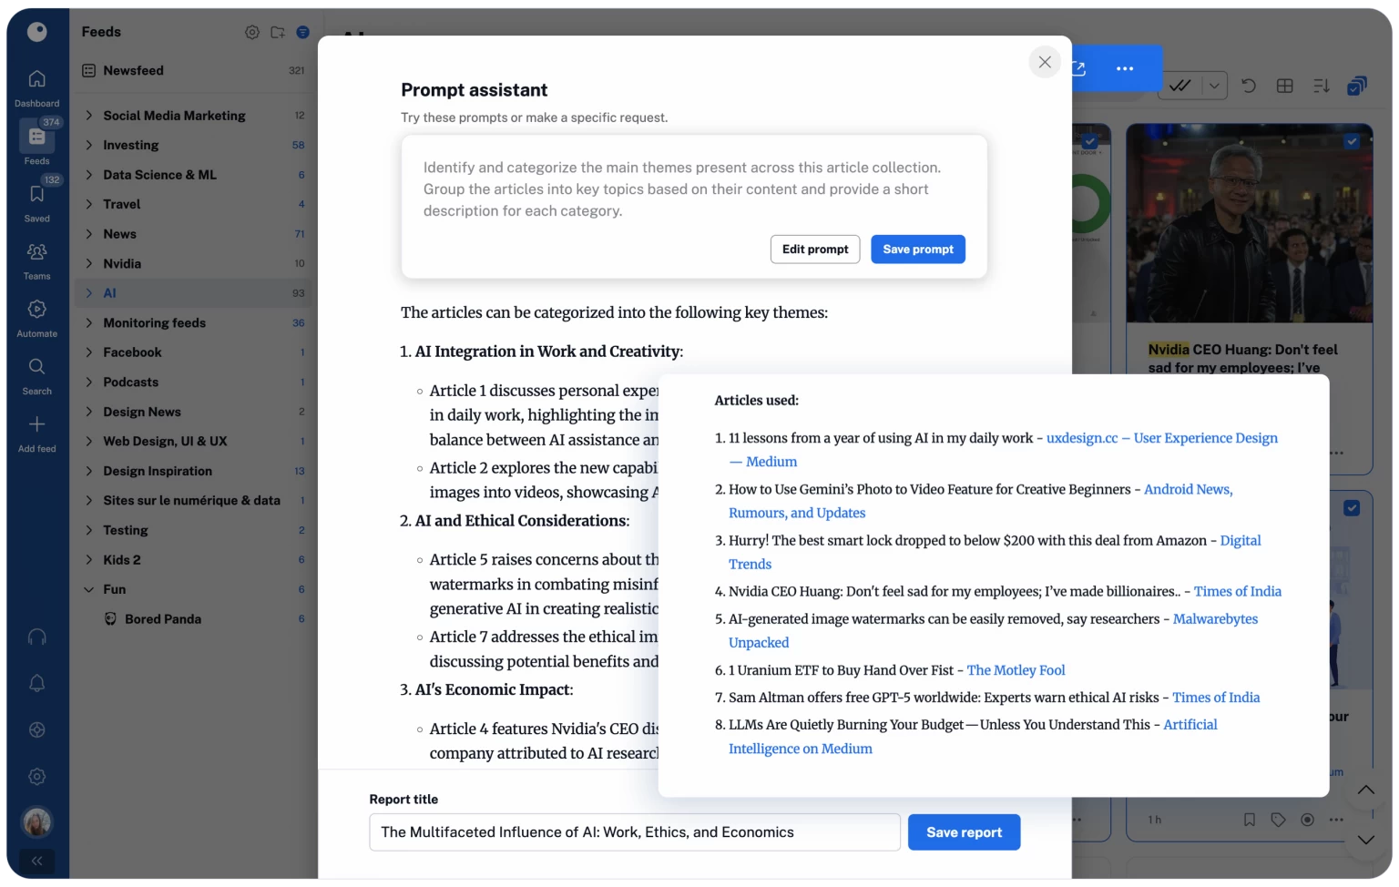
Task: Click the undo arrow in the toolbar
Action: click(x=1249, y=85)
